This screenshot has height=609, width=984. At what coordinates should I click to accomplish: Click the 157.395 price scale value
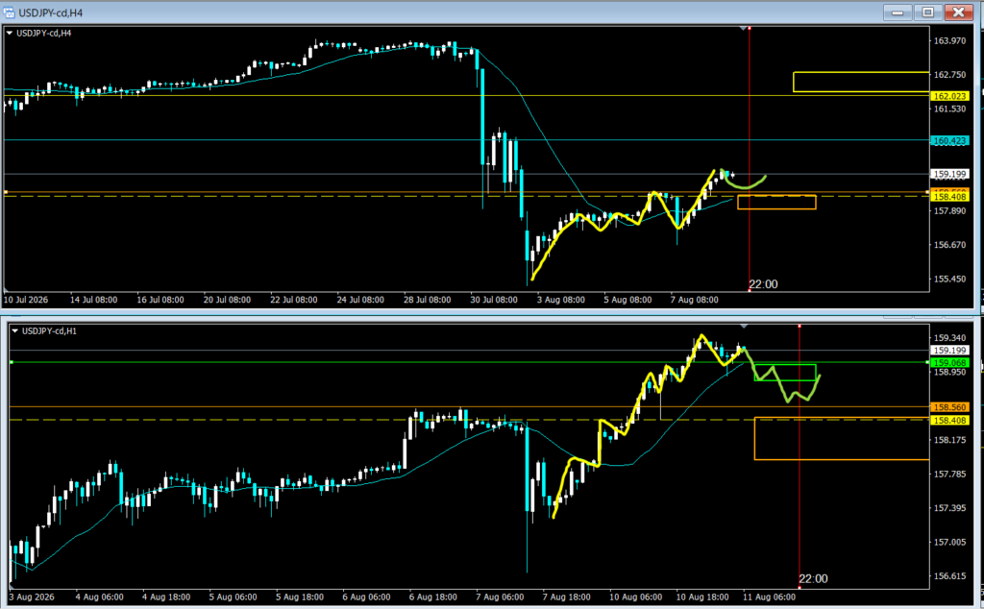coord(950,508)
